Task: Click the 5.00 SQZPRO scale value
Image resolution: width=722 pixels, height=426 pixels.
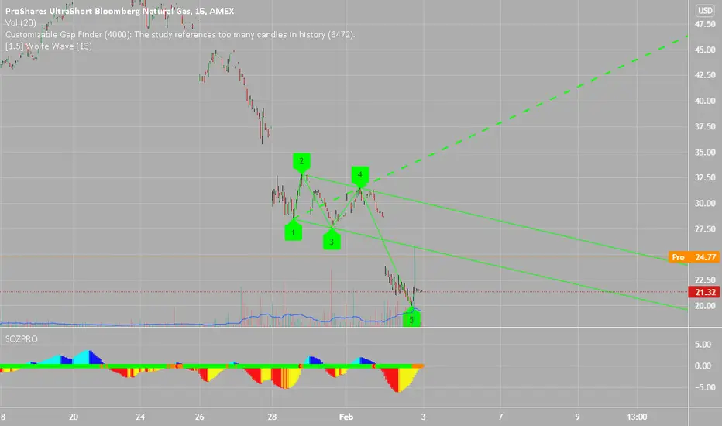Action: point(703,345)
